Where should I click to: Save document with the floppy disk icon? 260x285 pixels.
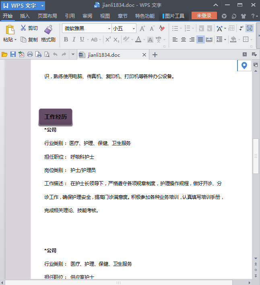point(13,54)
